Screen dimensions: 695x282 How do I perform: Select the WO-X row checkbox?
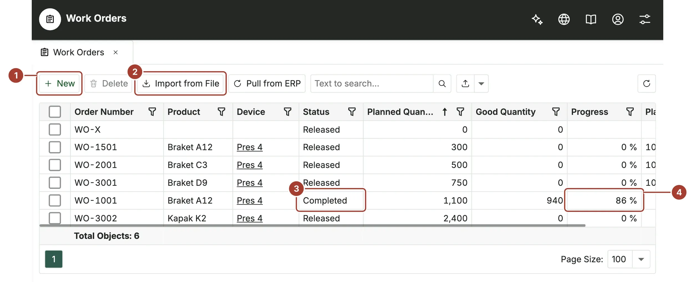click(x=55, y=130)
